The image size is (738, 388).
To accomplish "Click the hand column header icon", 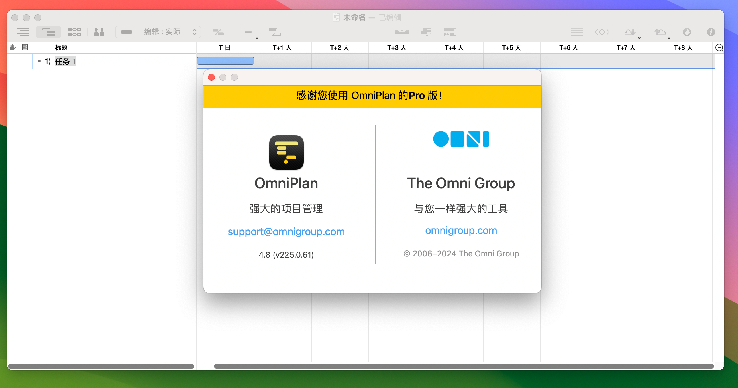I will pyautogui.click(x=13, y=47).
